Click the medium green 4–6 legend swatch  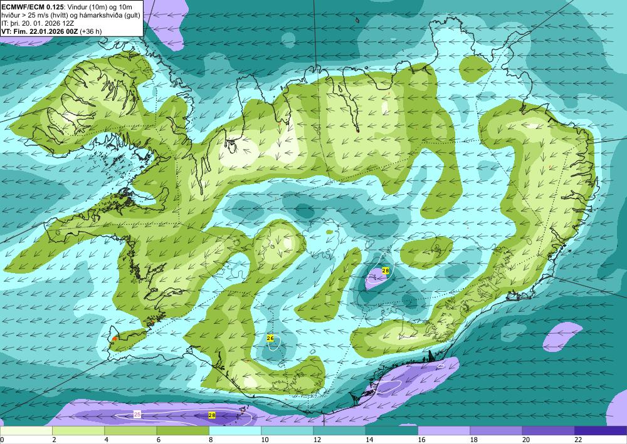[130, 431]
